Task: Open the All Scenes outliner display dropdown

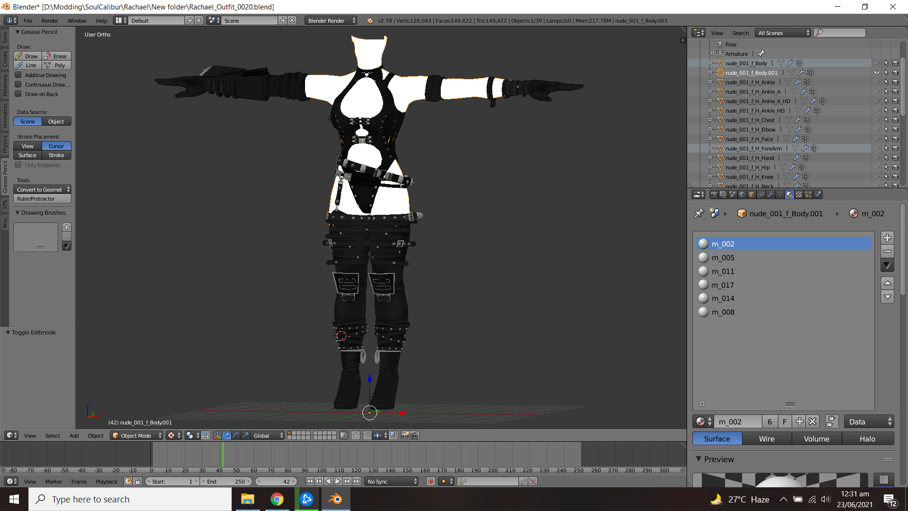Action: coord(783,33)
